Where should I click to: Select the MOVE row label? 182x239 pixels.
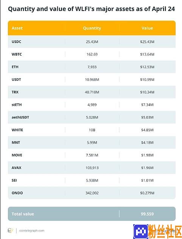[17, 155]
